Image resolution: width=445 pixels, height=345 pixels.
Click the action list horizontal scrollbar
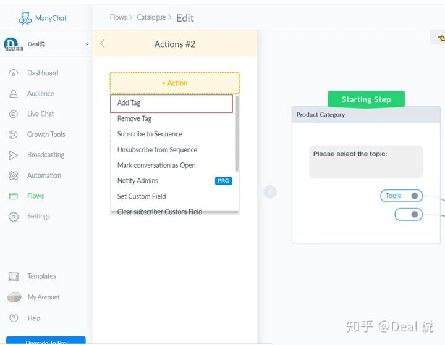pos(175,212)
